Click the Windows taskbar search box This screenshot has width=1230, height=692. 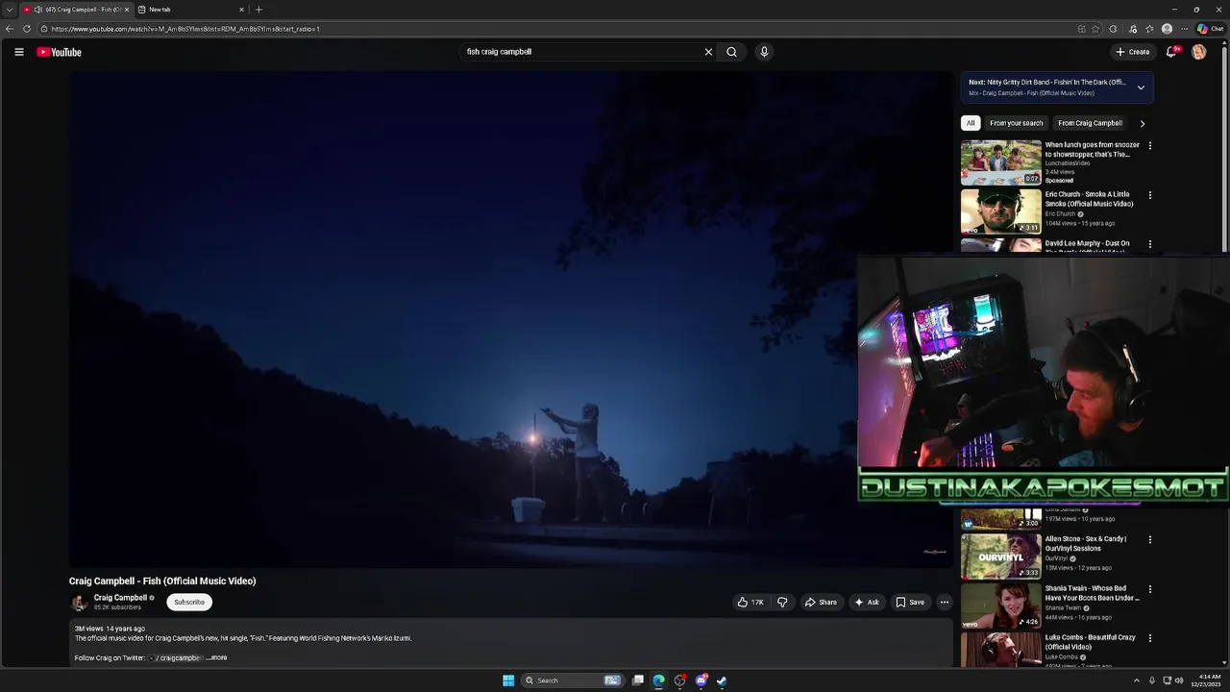click(x=573, y=680)
